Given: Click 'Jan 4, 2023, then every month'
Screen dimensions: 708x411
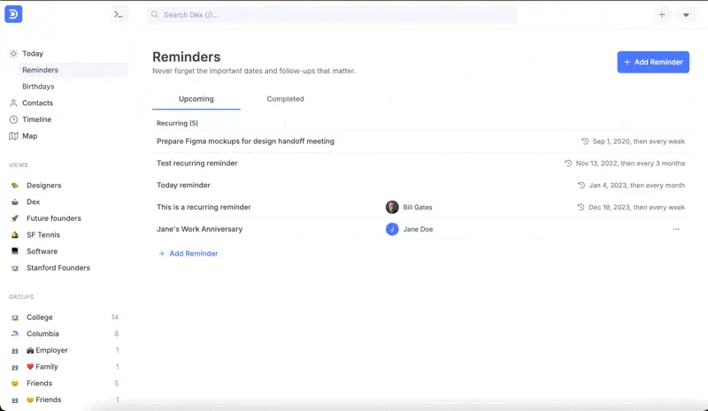Looking at the screenshot, I should (636, 186).
